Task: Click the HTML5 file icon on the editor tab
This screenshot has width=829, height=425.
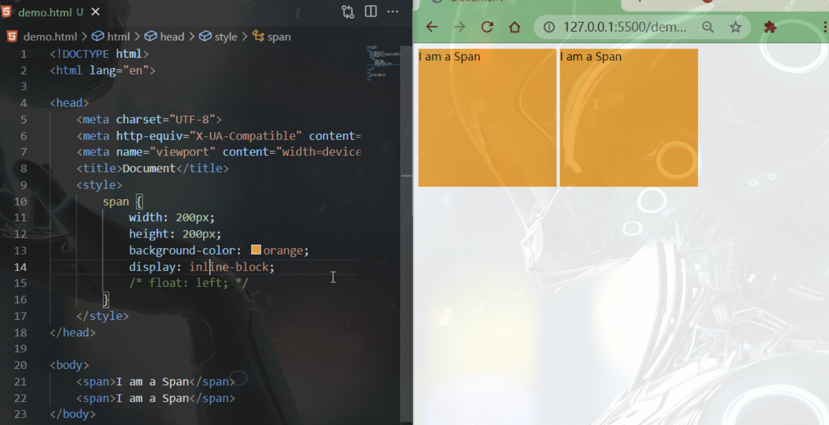Action: [x=6, y=12]
